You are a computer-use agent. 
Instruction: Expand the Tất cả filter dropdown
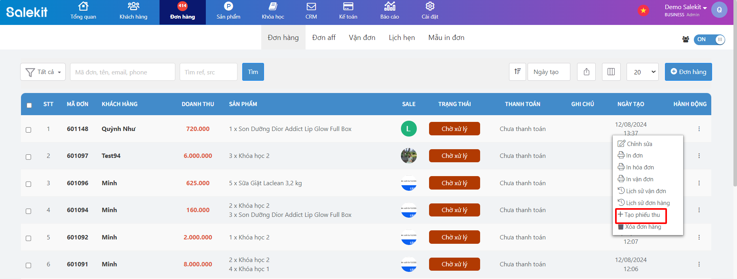(x=43, y=72)
